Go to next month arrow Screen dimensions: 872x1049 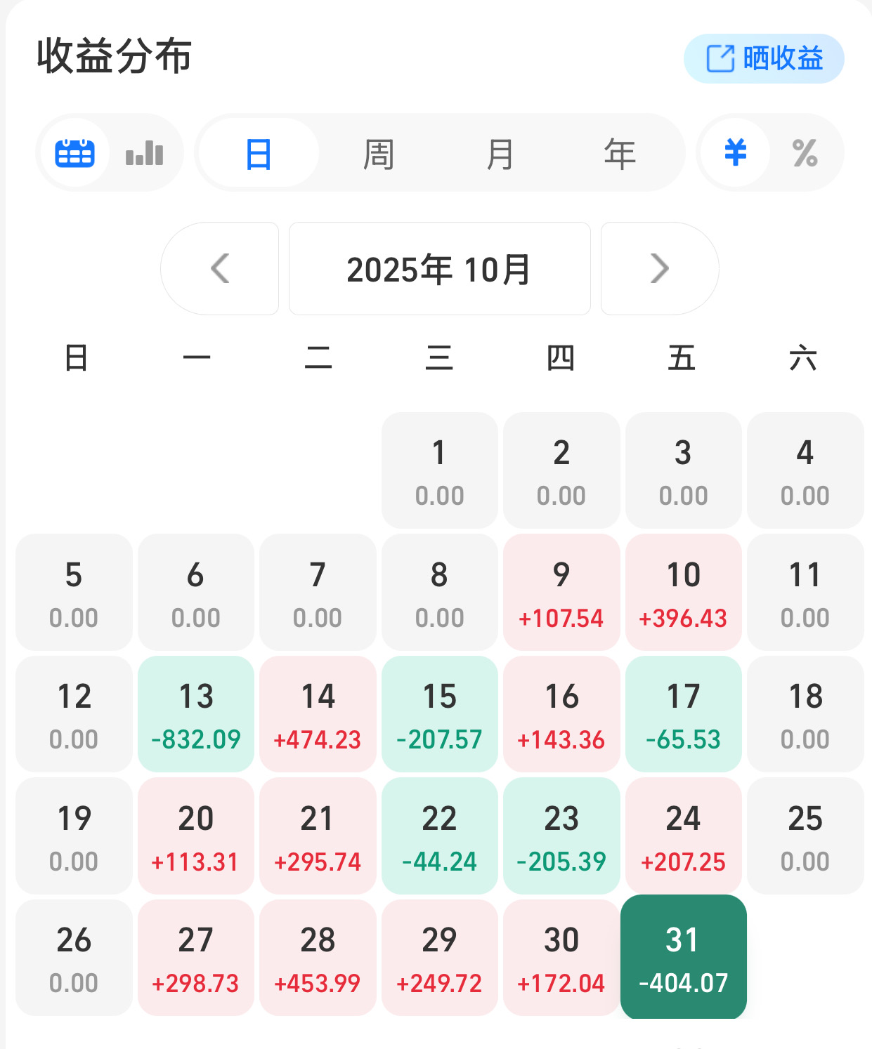tap(659, 268)
